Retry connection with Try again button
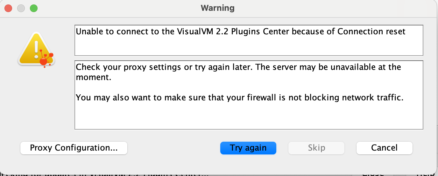This screenshot has width=438, height=176. [248, 148]
